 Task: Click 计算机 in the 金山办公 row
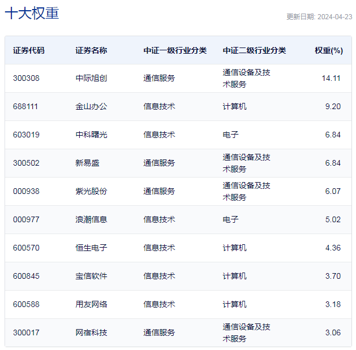pos(234,106)
